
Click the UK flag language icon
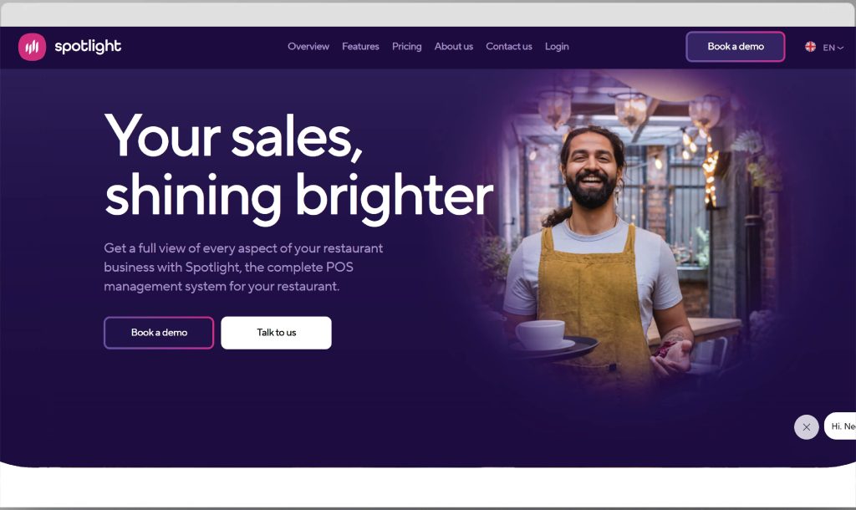click(x=810, y=47)
